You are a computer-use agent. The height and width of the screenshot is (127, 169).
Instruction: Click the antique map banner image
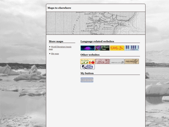point(96,23)
